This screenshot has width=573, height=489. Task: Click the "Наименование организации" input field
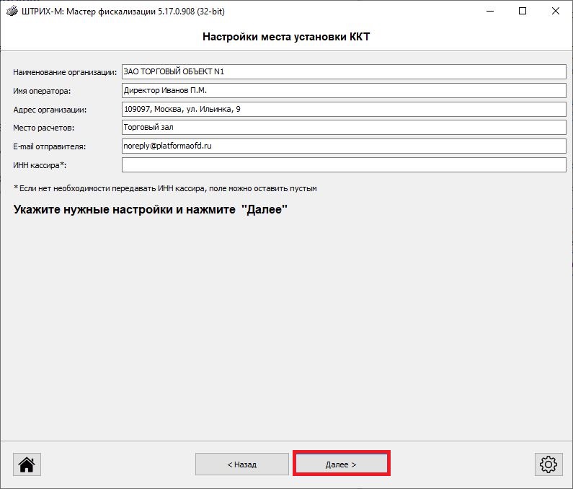pos(344,71)
